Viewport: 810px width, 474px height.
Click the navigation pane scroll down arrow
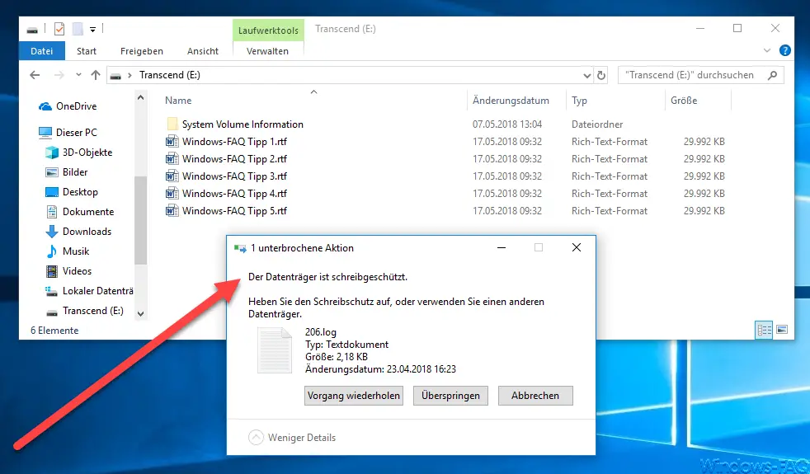click(x=140, y=313)
